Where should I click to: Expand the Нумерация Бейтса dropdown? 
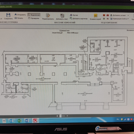[x=128, y=19]
